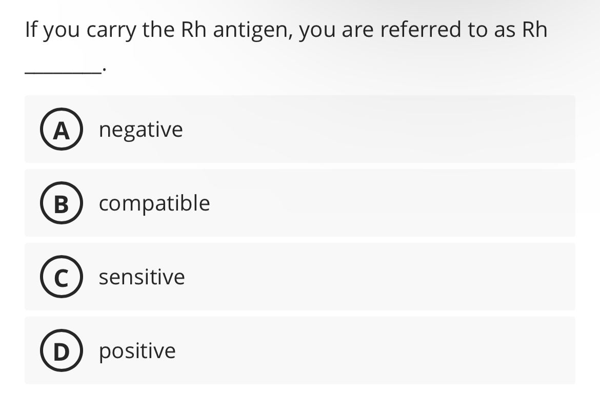This screenshot has width=600, height=394.
Task: Click the circled letter A badge
Action: pos(61,130)
